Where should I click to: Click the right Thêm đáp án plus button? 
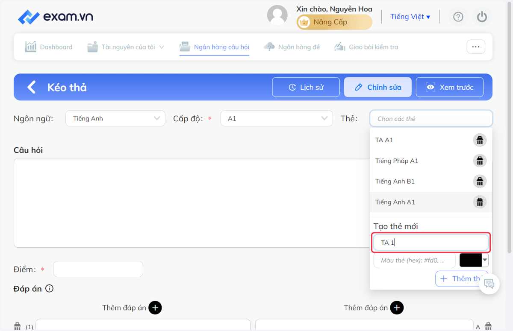tap(397, 308)
